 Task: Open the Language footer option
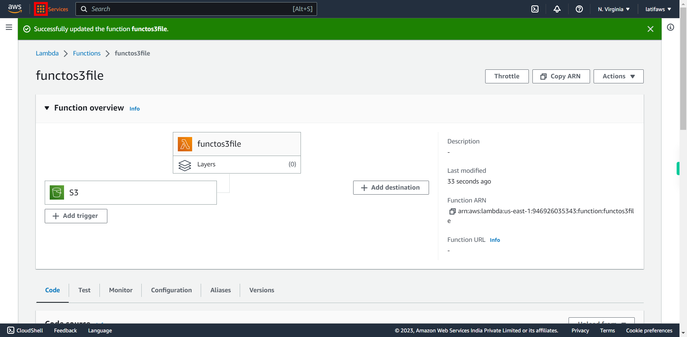pyautogui.click(x=100, y=331)
